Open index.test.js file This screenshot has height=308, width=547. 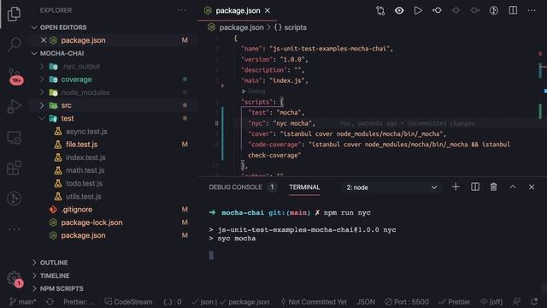(x=85, y=157)
